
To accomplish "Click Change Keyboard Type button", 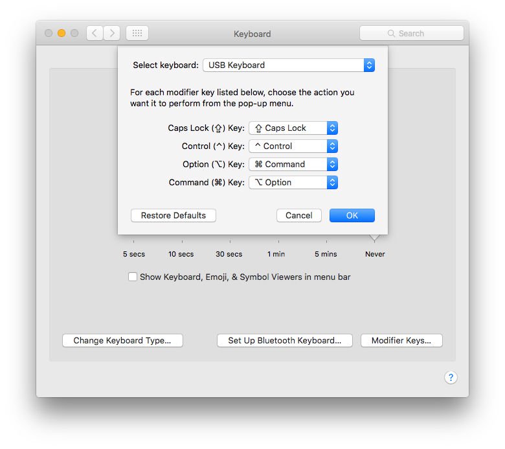I will coord(122,341).
